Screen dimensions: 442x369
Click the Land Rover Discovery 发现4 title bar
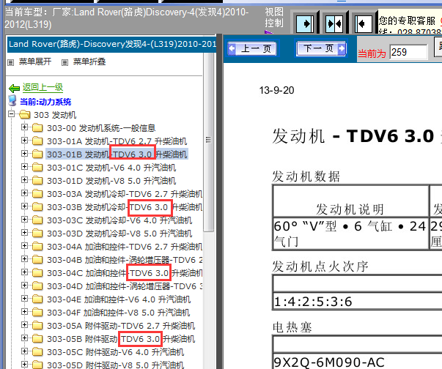pyautogui.click(x=112, y=44)
